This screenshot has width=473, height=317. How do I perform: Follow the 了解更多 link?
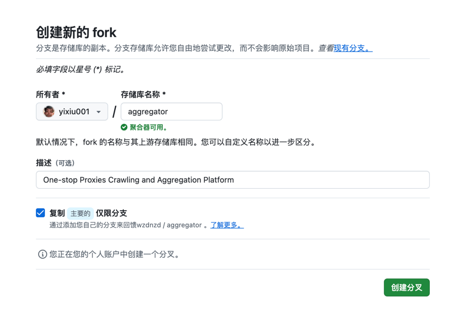tap(226, 225)
